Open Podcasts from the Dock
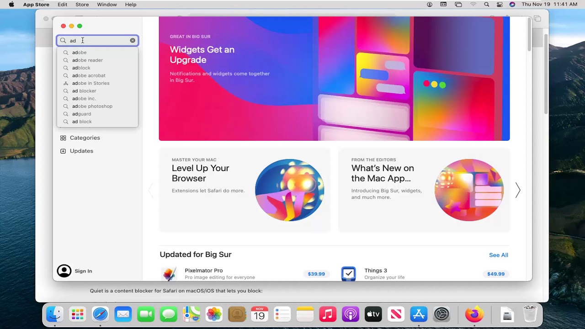585x329 pixels. point(351,314)
